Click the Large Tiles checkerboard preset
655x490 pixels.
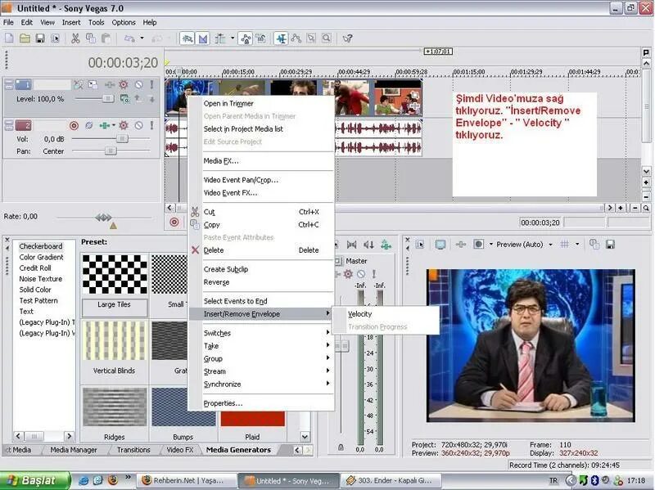115,274
